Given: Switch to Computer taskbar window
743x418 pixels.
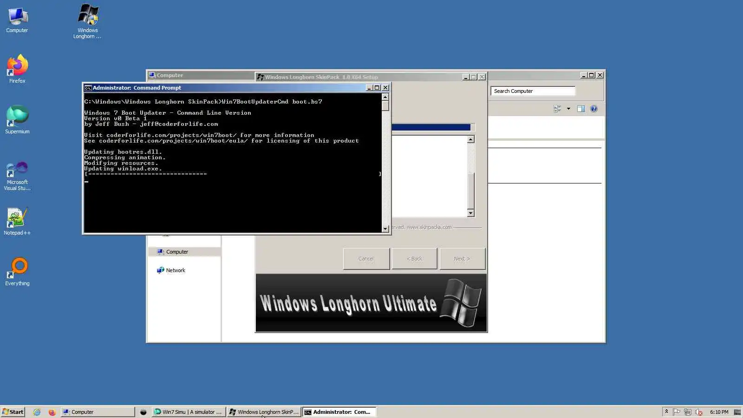Looking at the screenshot, I should click(x=98, y=412).
